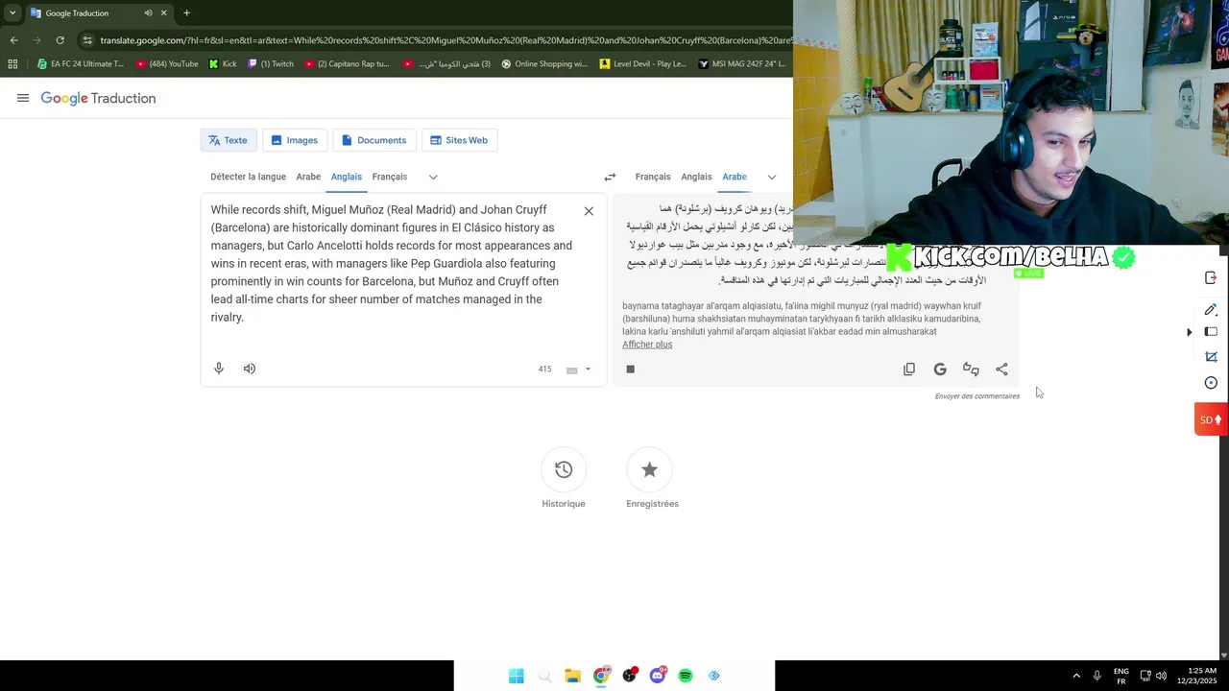Mute the Google Traduction tab audio icon
The height and width of the screenshot is (691, 1229).
tap(148, 12)
